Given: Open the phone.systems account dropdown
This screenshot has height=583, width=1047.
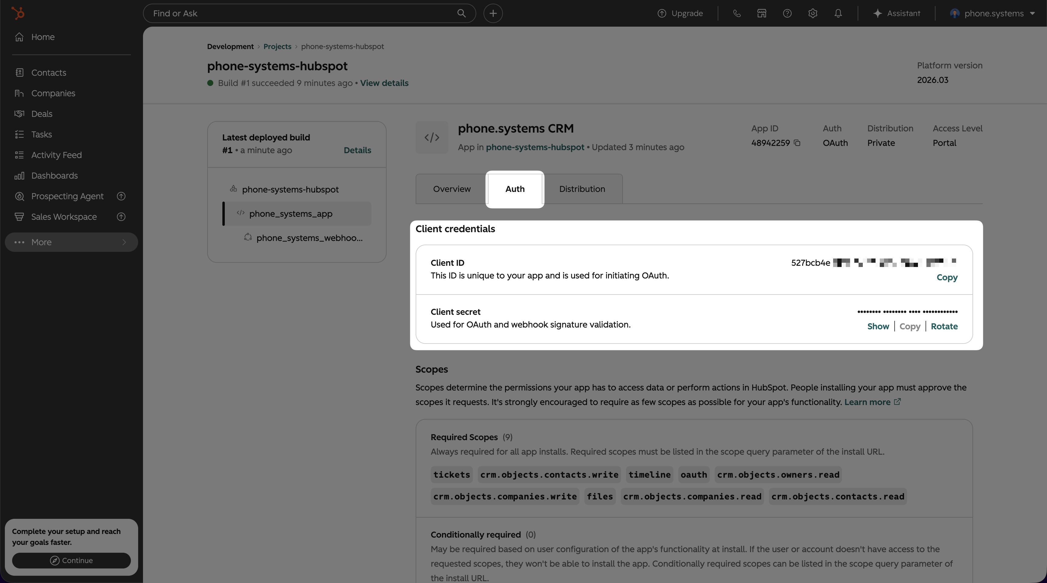Looking at the screenshot, I should click(992, 13).
